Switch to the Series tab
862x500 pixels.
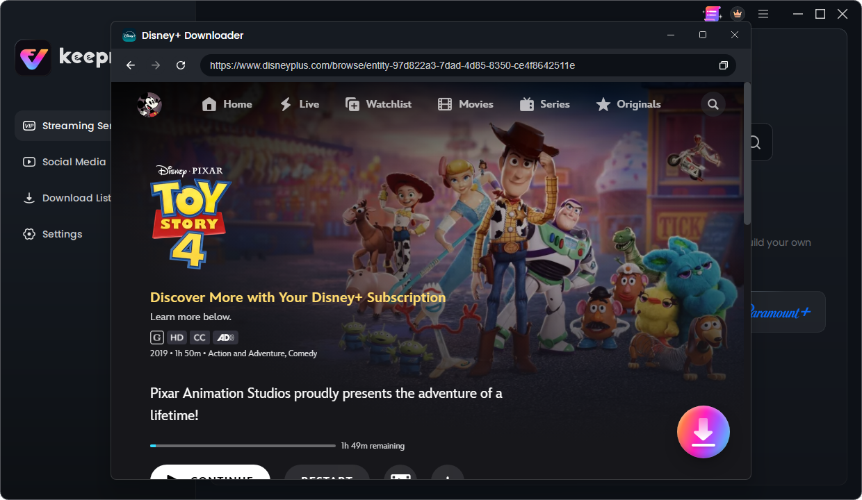coord(545,104)
